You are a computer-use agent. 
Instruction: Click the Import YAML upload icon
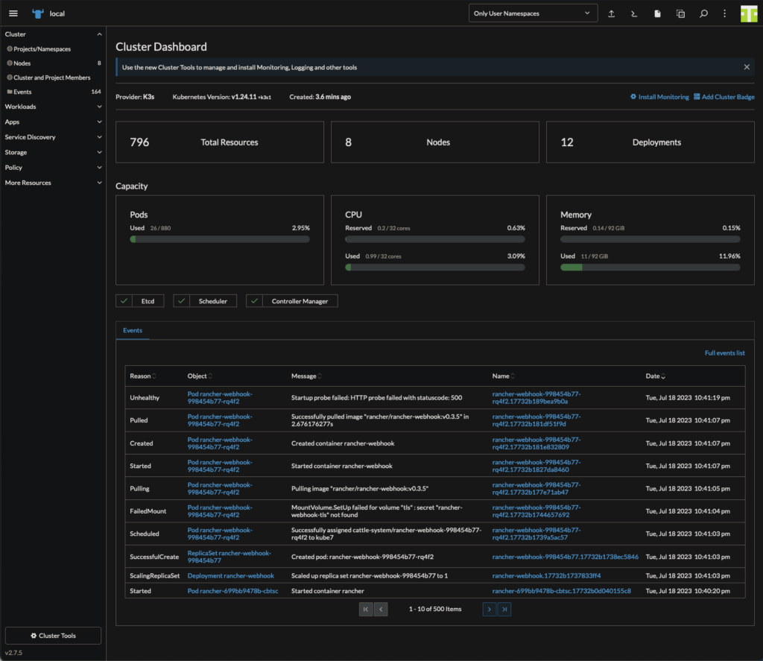pos(612,13)
